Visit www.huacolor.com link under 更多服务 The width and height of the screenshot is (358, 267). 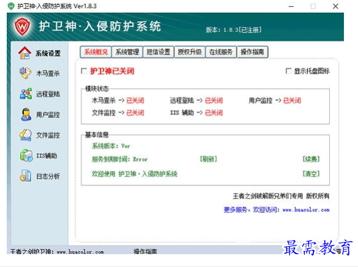tap(306, 209)
